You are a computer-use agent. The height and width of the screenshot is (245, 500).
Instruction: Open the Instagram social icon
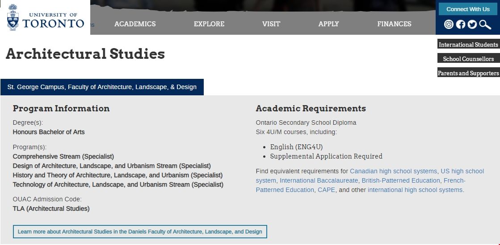click(449, 24)
